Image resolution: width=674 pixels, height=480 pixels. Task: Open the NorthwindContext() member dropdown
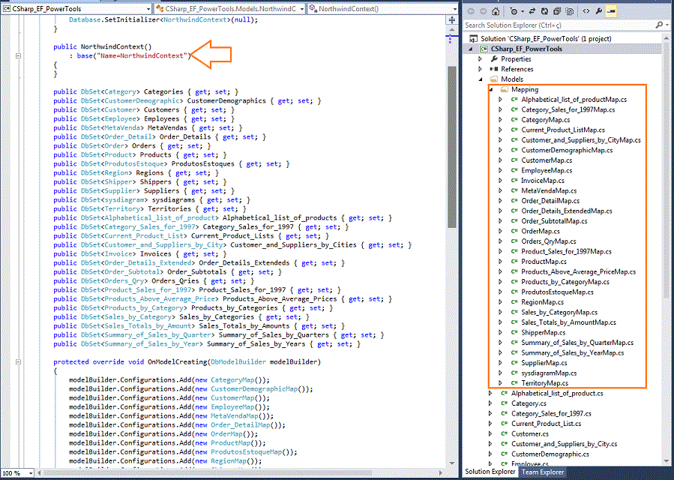[x=455, y=8]
